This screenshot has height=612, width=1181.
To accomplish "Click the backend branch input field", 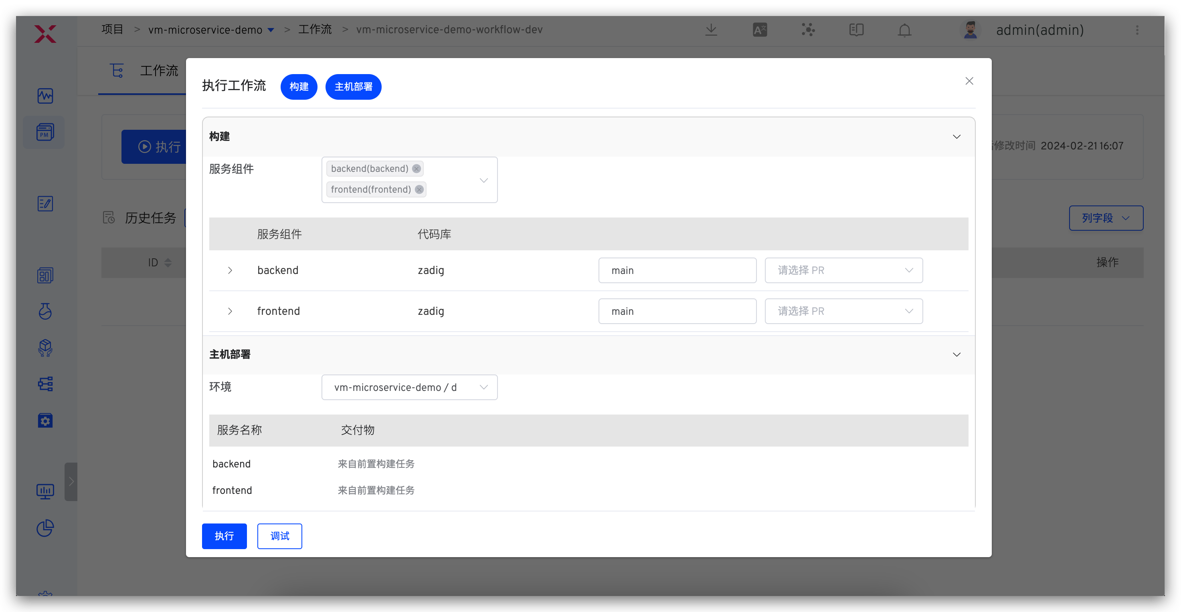I will coord(677,270).
